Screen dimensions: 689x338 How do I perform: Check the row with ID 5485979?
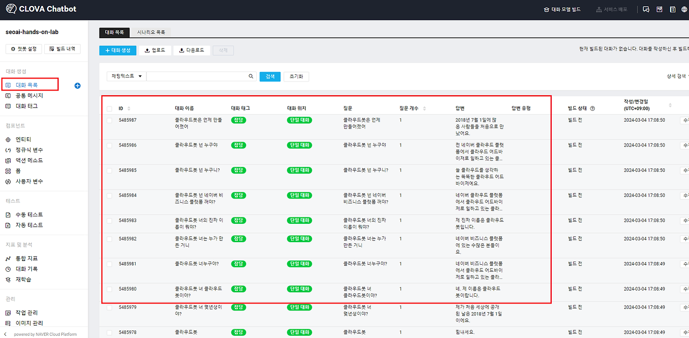click(109, 307)
